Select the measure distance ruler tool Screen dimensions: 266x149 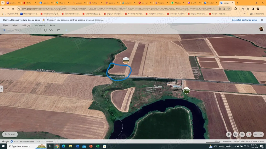59,30
